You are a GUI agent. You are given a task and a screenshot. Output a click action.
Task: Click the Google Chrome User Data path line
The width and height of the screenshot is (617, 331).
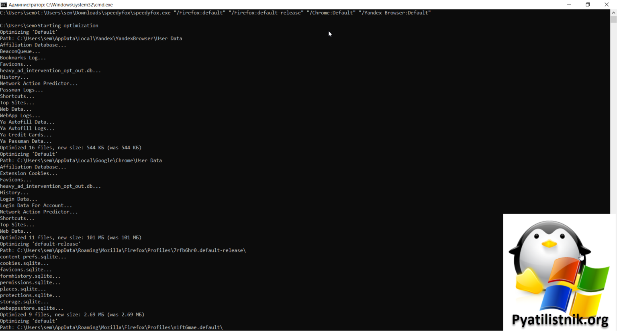pyautogui.click(x=81, y=160)
